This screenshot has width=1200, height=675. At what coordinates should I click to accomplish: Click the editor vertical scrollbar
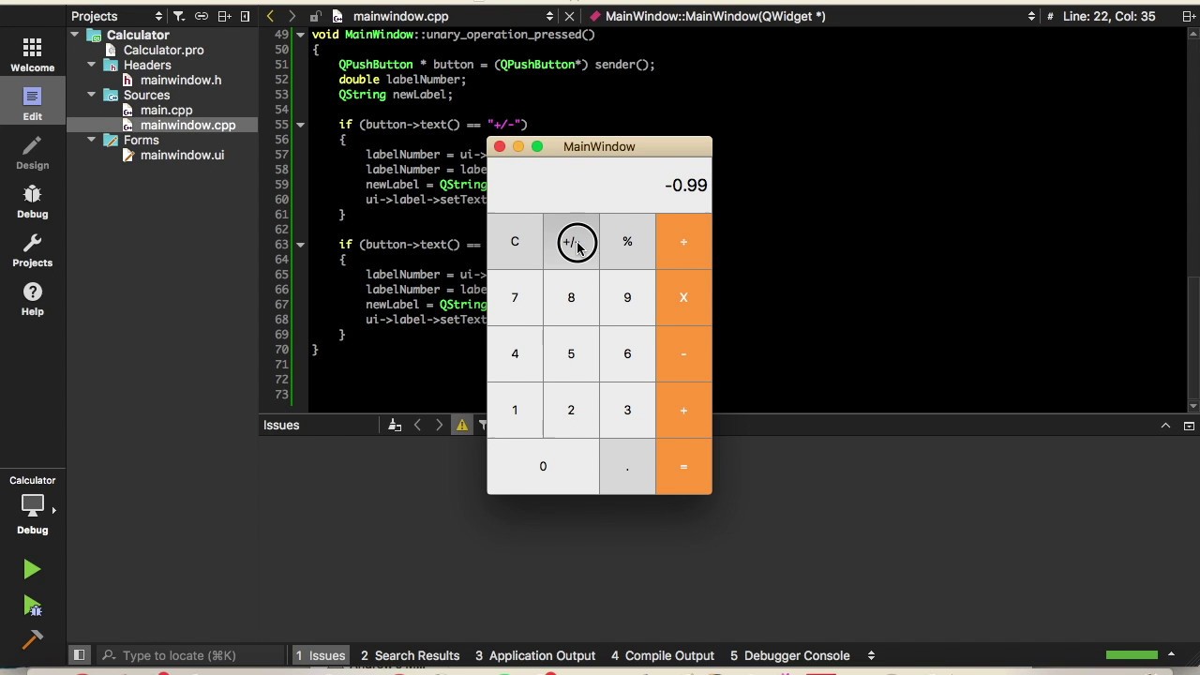(x=1193, y=220)
